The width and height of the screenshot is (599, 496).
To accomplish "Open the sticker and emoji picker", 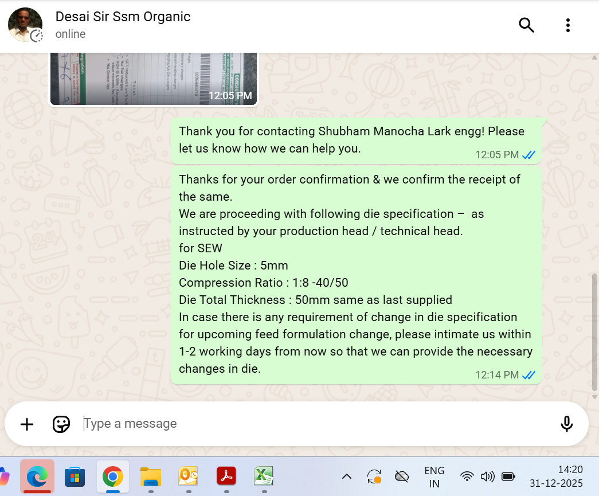I will tap(61, 424).
